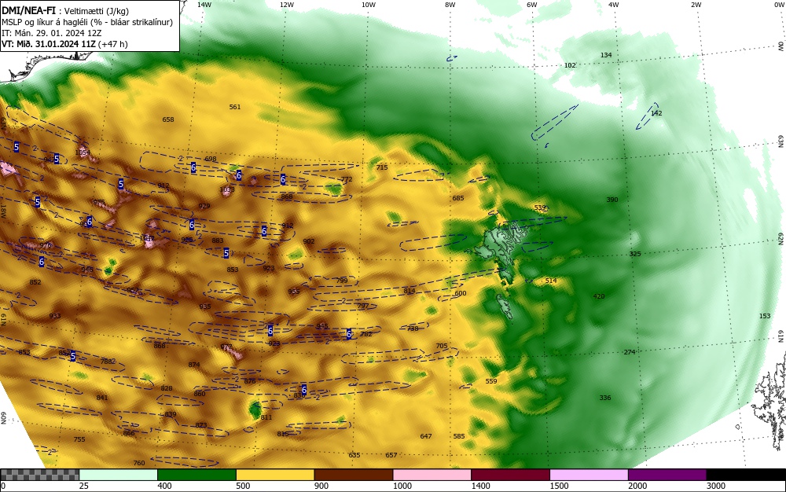Click the map value 539
The width and height of the screenshot is (786, 492).
(x=540, y=207)
